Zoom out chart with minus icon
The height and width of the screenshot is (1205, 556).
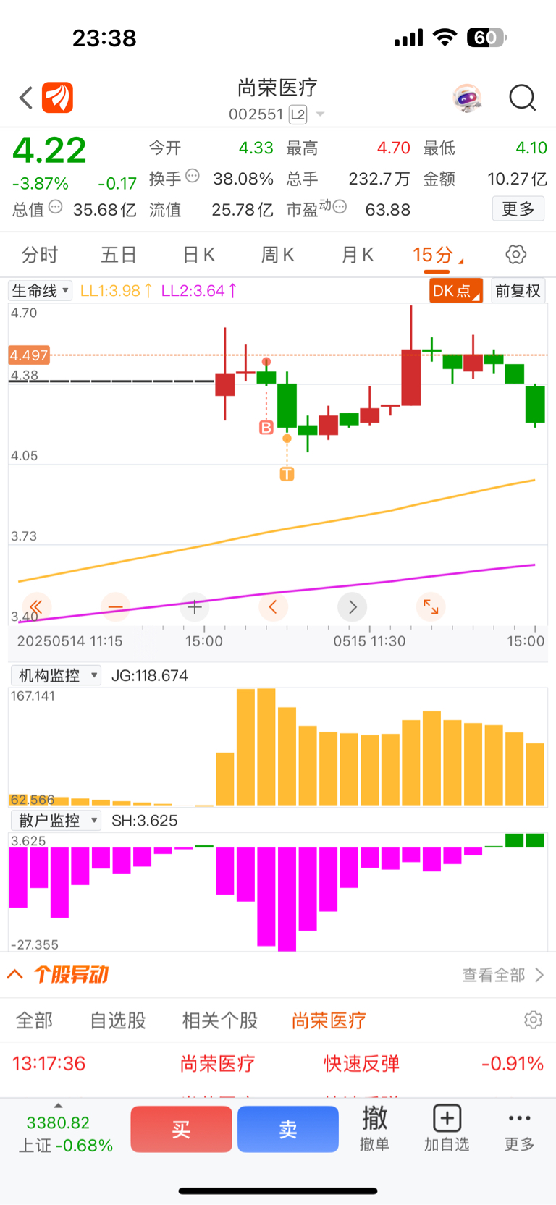point(115,606)
